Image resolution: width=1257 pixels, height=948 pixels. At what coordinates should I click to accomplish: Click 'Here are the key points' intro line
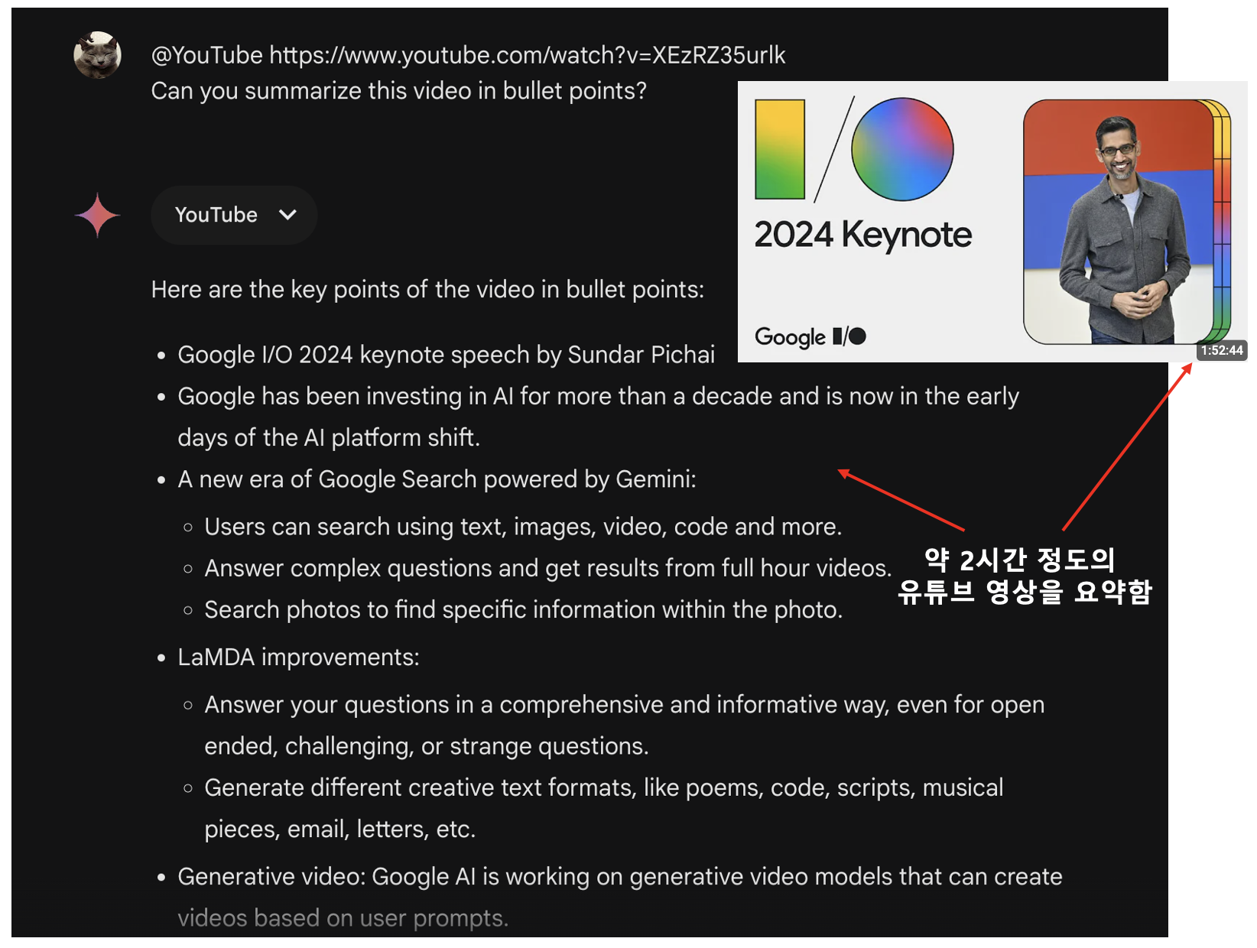427,289
